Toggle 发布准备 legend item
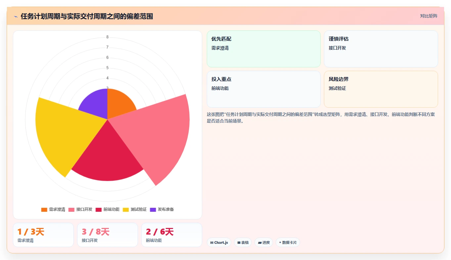 162,209
